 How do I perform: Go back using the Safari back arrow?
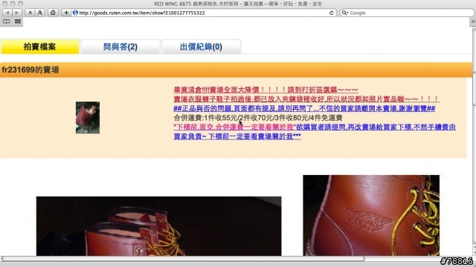[7, 13]
